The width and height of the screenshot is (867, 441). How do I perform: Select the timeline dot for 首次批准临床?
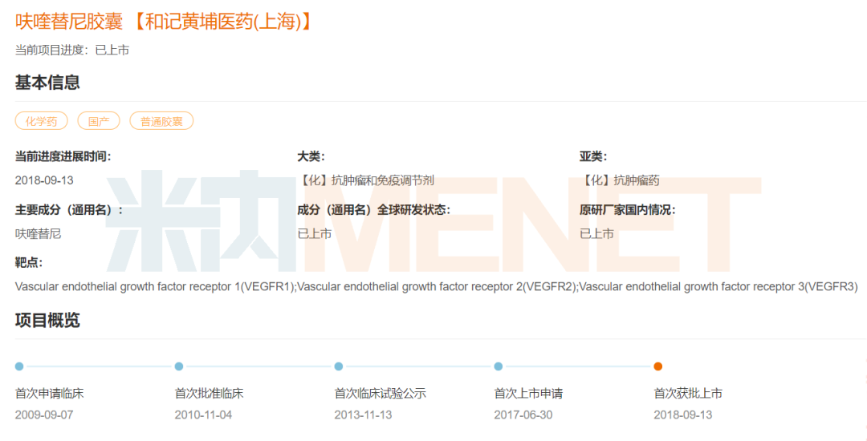[179, 366]
